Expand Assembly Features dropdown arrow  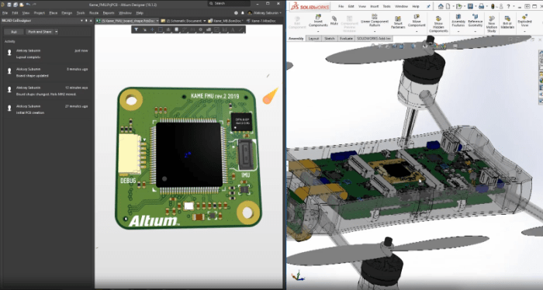(x=458, y=31)
